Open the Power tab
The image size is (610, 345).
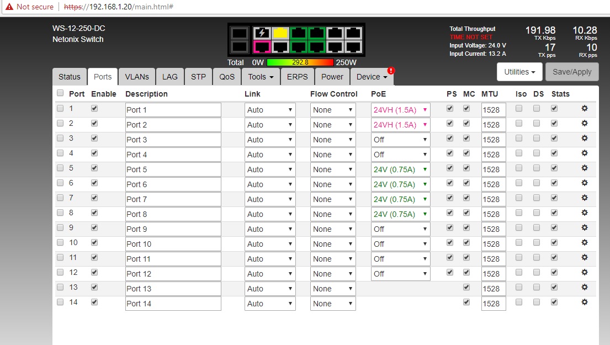coord(332,77)
